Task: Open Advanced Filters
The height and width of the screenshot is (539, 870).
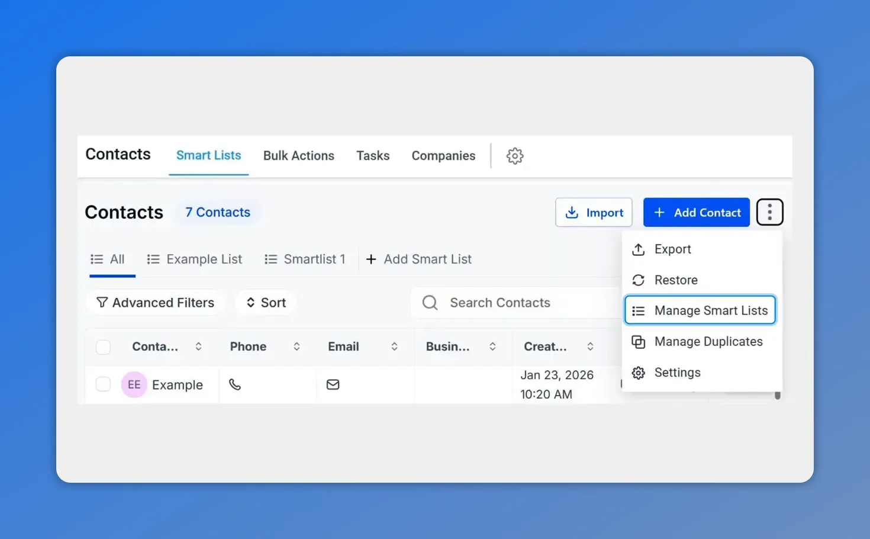Action: [x=155, y=302]
